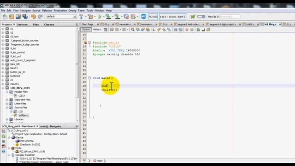Open dropdown arrow next to Build hammer

click(x=86, y=17)
